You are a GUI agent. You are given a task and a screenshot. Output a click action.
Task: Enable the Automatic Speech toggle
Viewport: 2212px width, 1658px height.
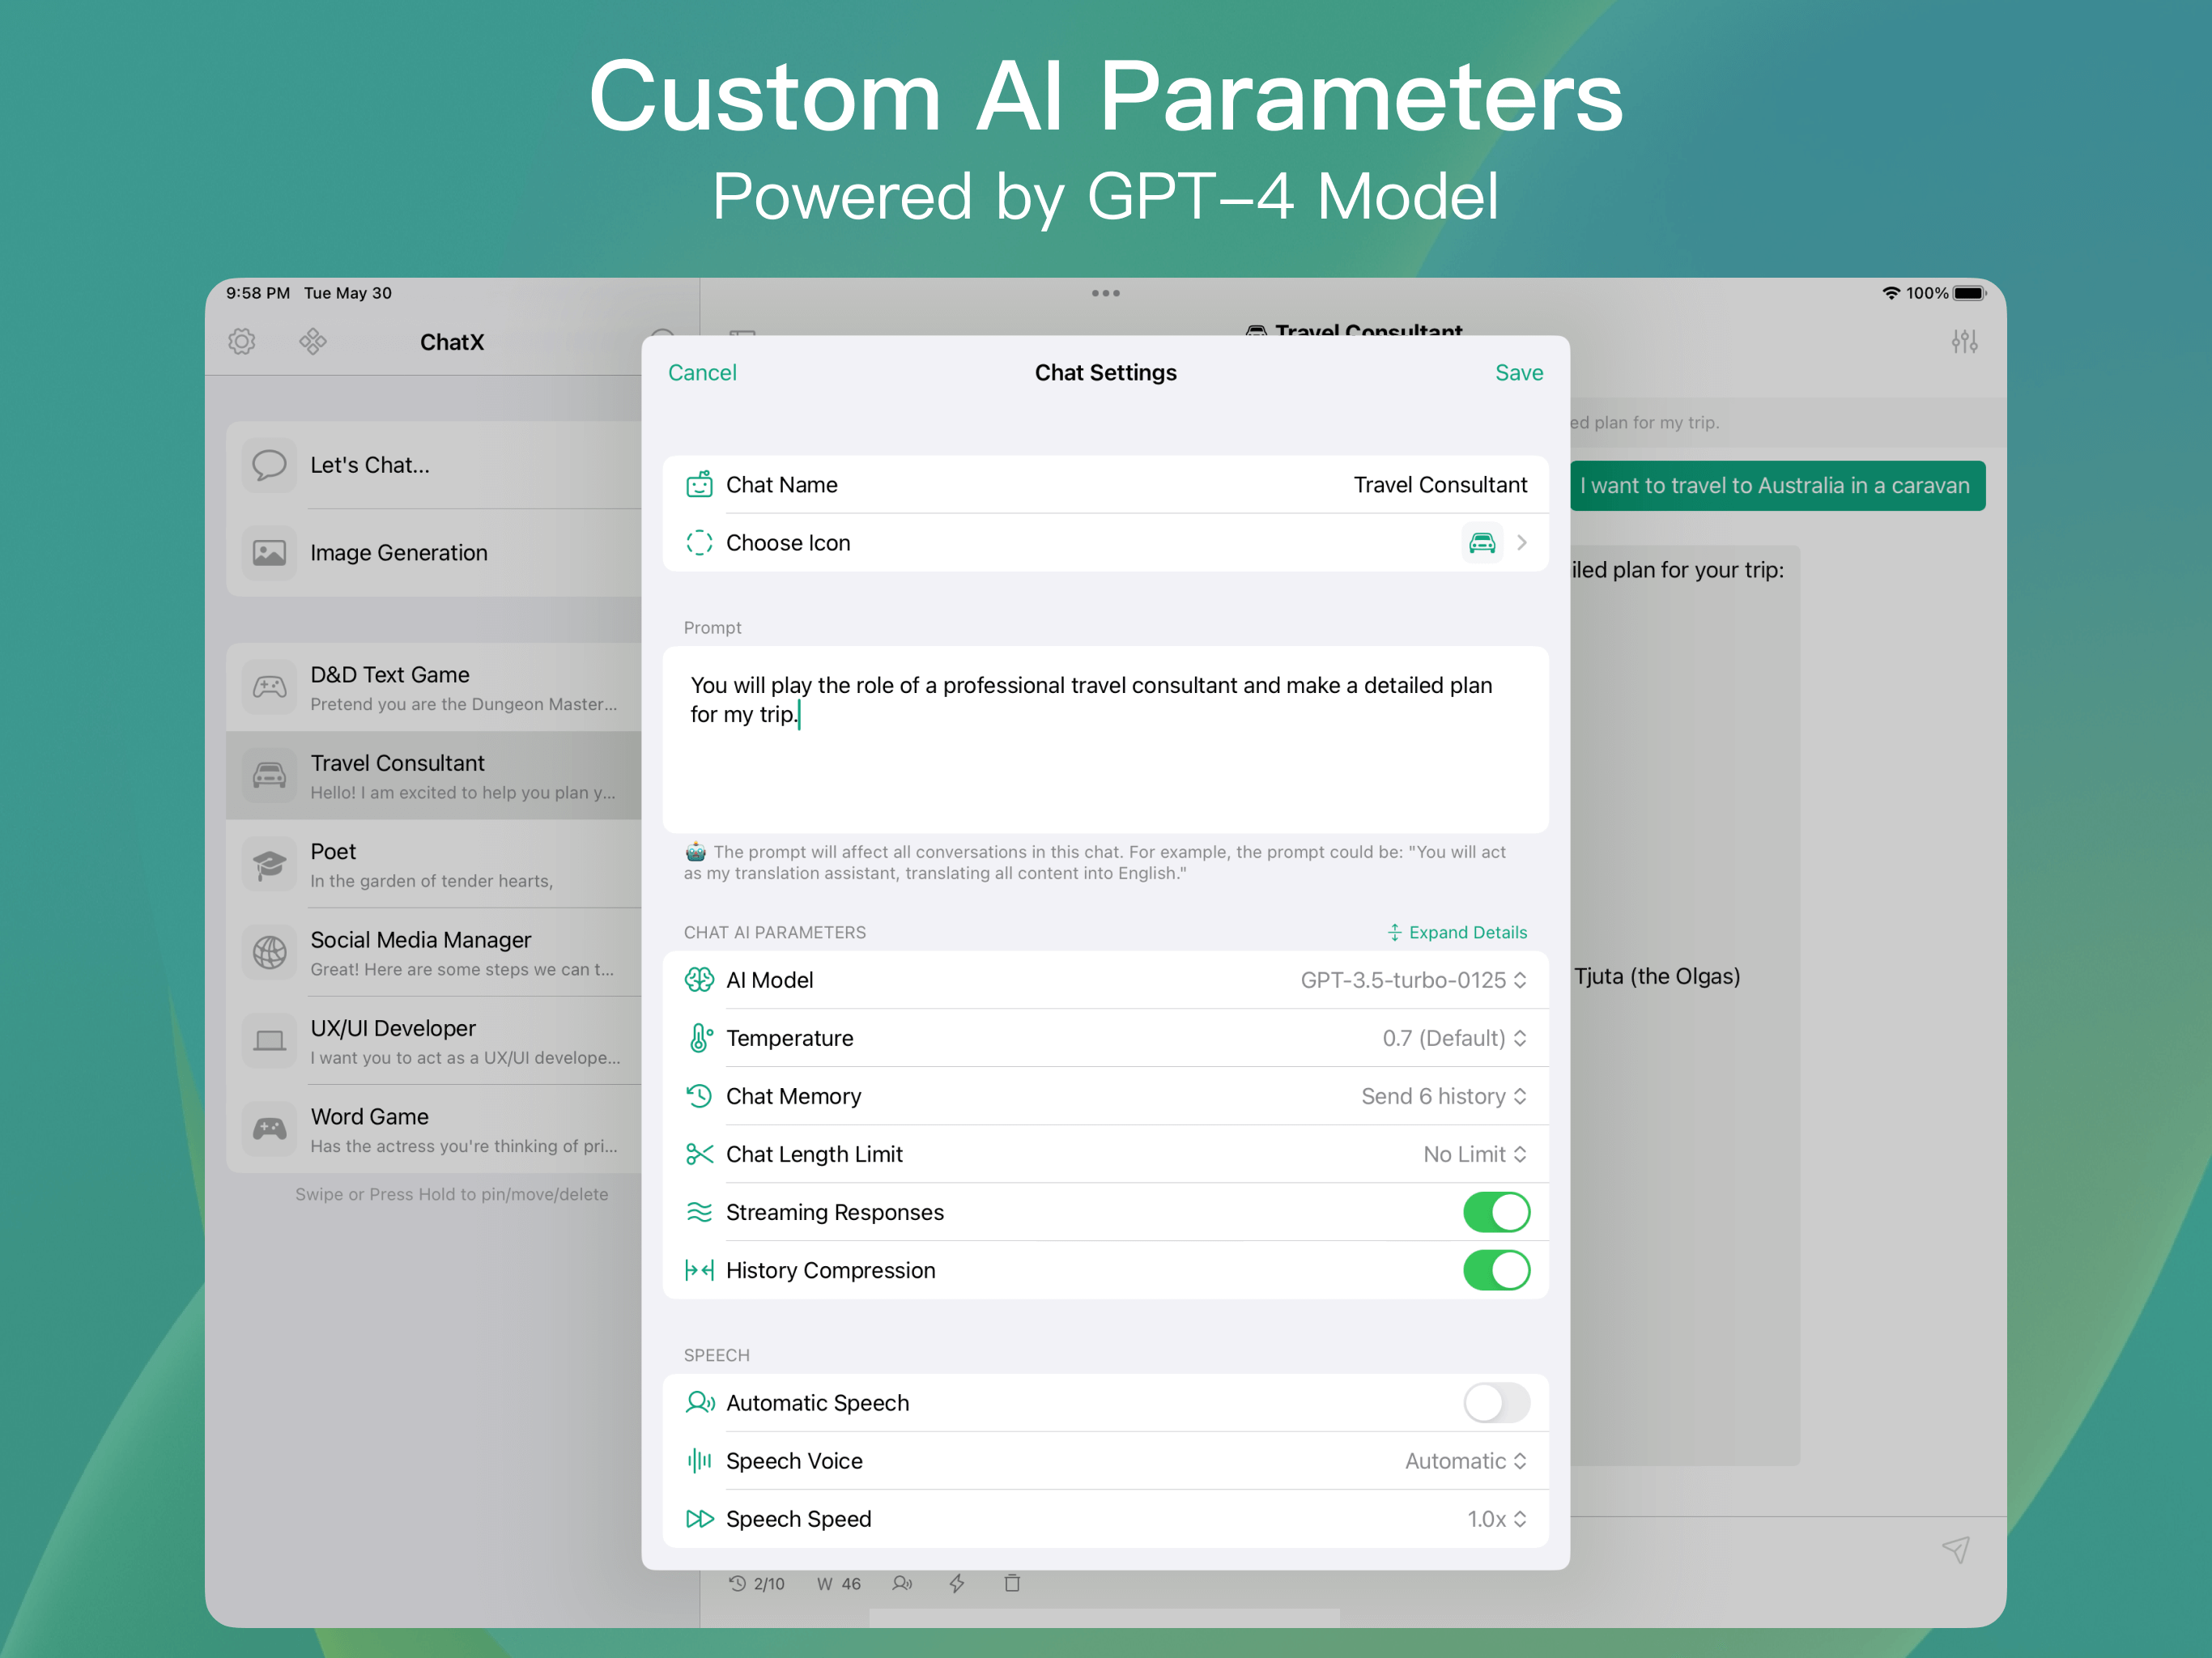pyautogui.click(x=1495, y=1402)
